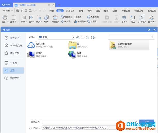The image size is (158, 133).
Task: Select 计算机 in dialog sidebar
Action: point(13,63)
